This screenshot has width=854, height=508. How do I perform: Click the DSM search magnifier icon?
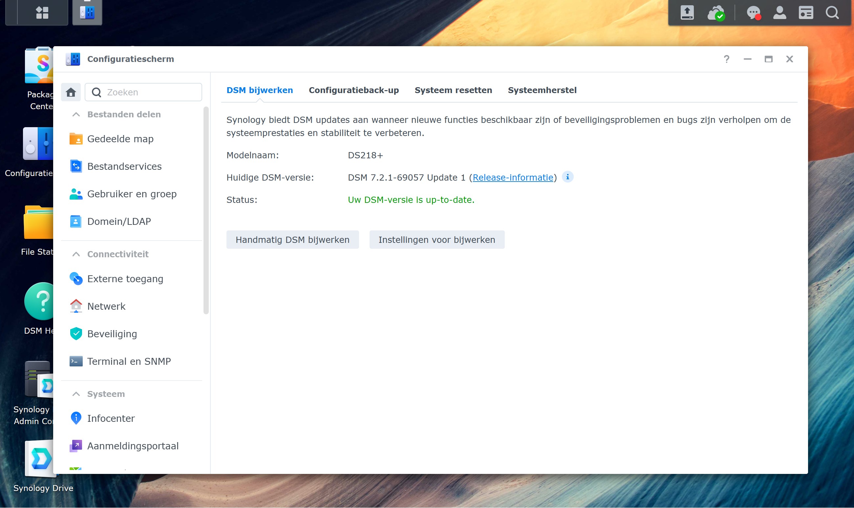(x=832, y=13)
